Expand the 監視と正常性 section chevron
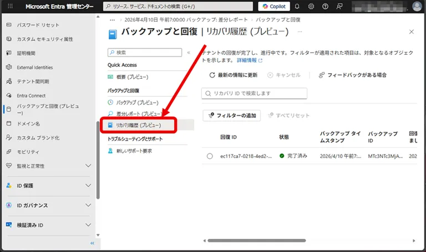Image resolution: width=426 pixels, height=252 pixels. 88,166
